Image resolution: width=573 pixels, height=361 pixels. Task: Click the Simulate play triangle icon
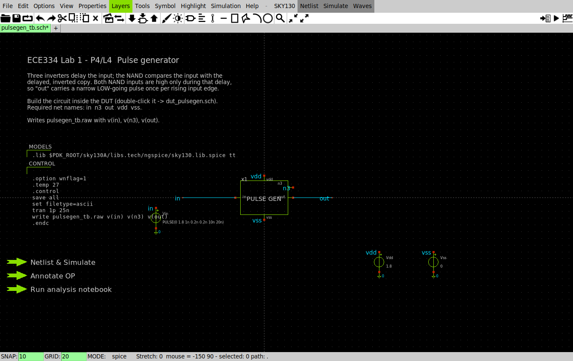click(x=556, y=18)
